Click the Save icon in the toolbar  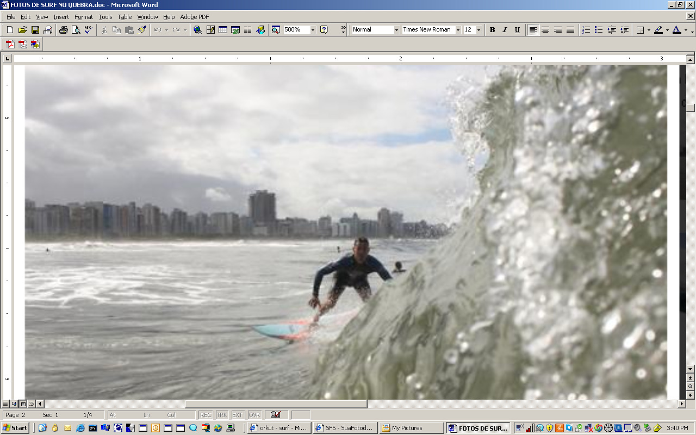[x=35, y=30]
